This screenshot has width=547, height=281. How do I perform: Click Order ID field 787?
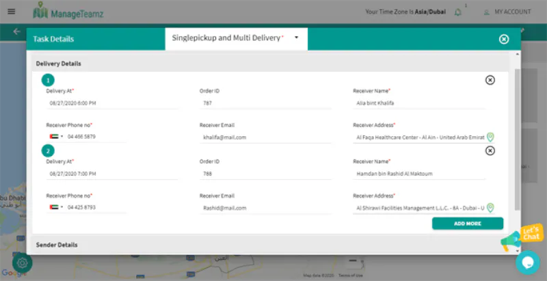click(x=265, y=103)
